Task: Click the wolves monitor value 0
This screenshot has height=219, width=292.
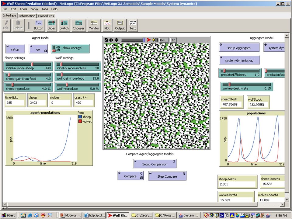Action: pos(60,103)
